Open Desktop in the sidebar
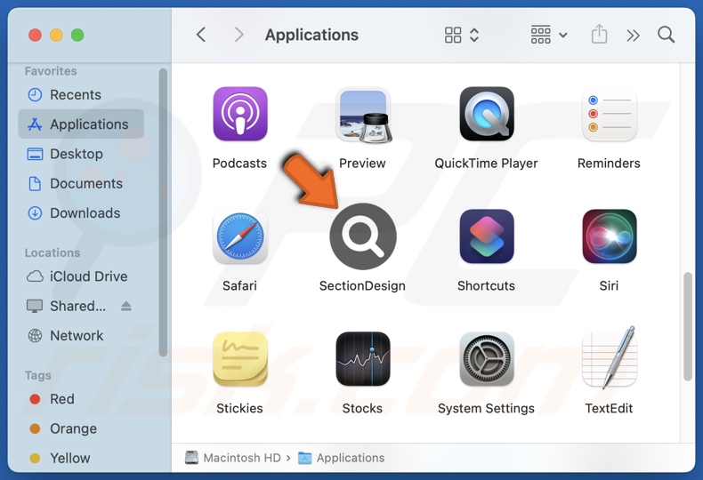The width and height of the screenshot is (703, 480). click(81, 154)
